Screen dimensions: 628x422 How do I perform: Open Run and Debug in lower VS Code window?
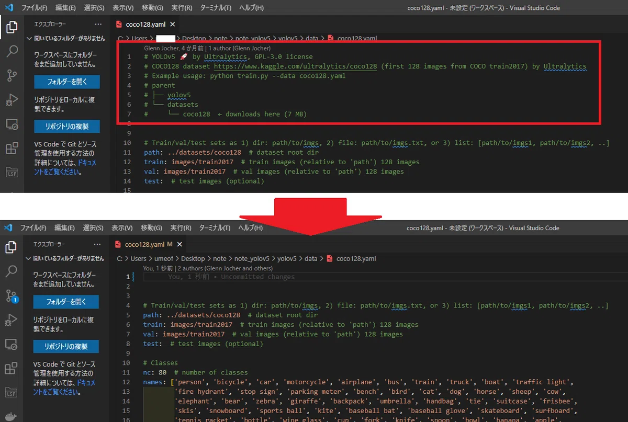[12, 320]
